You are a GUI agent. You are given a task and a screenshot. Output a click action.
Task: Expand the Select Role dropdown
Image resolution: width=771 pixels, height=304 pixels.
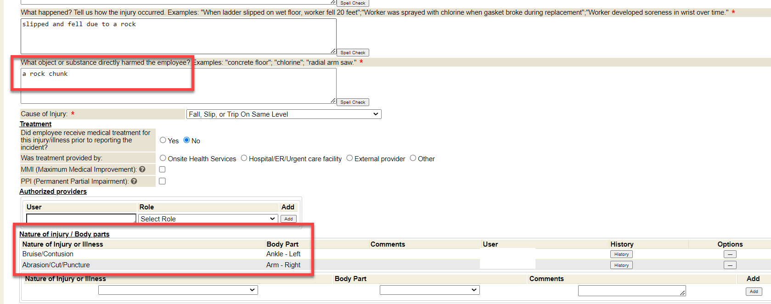pyautogui.click(x=208, y=219)
